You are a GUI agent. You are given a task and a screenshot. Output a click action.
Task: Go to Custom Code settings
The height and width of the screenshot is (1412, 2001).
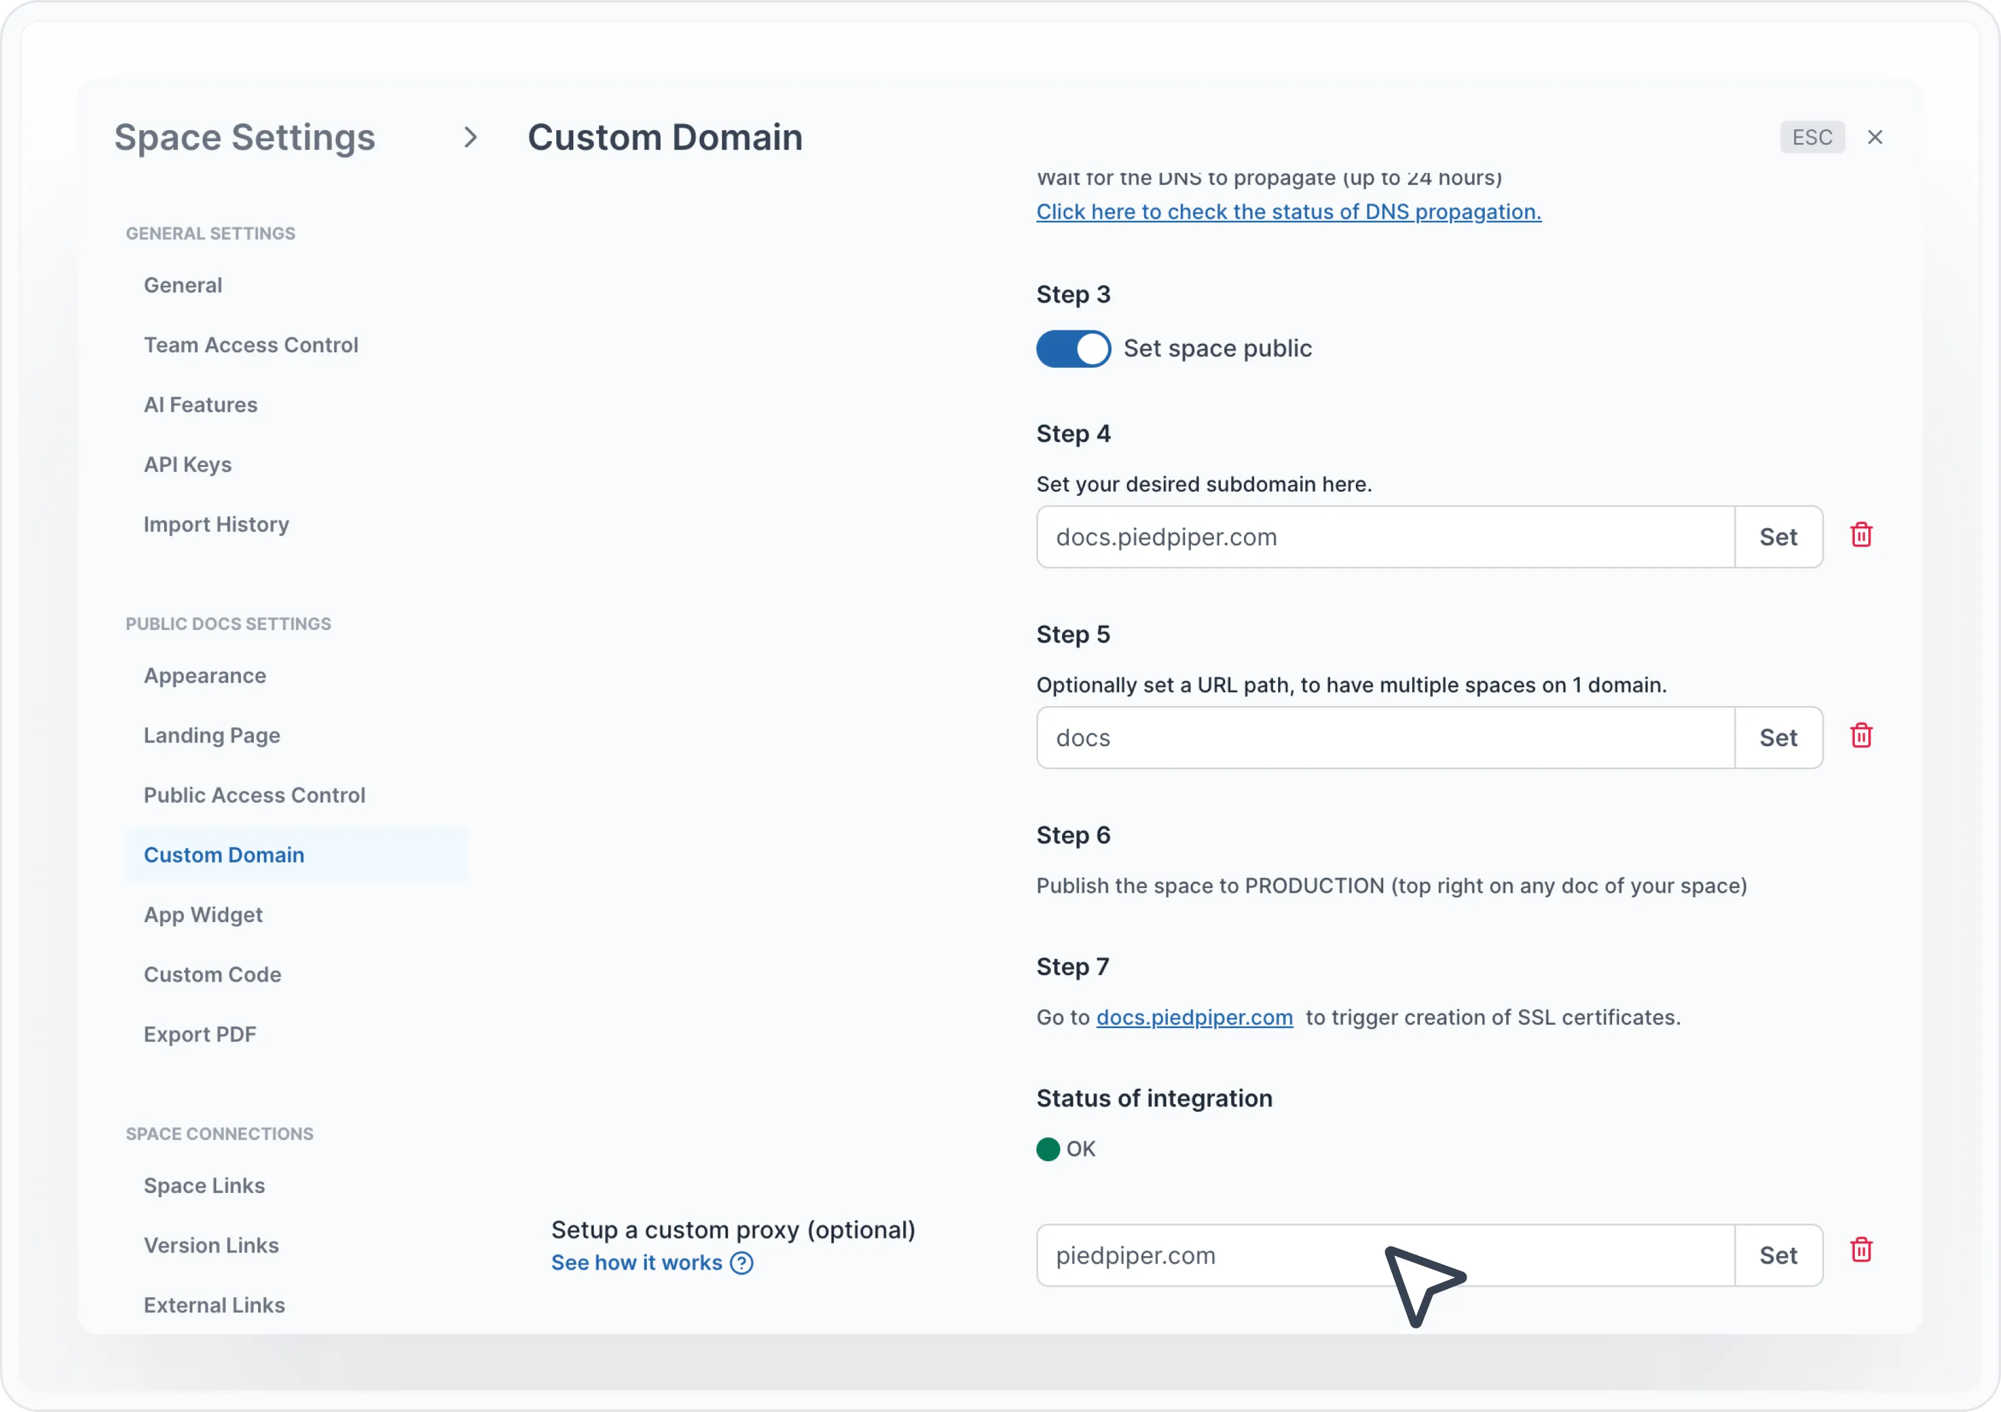pyautogui.click(x=212, y=974)
